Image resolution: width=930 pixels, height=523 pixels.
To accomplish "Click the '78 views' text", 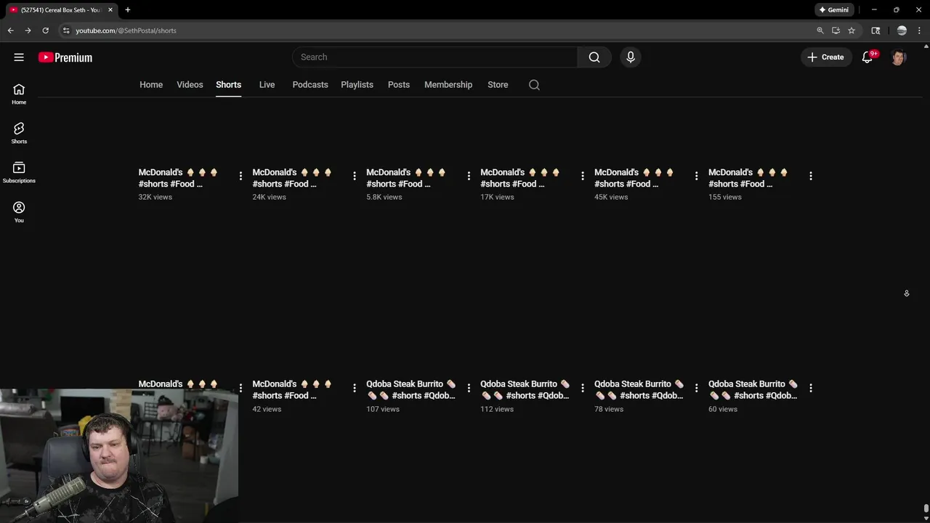I will pyautogui.click(x=609, y=409).
